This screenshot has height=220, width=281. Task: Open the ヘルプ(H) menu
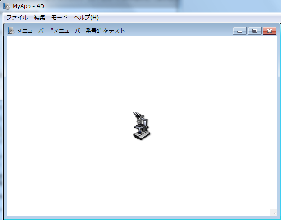coord(86,18)
